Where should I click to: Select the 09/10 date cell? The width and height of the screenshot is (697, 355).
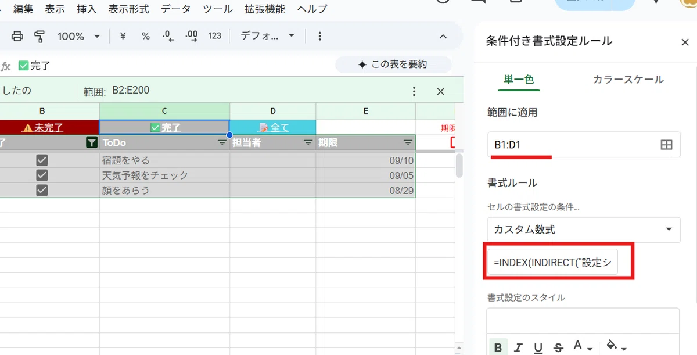click(x=366, y=161)
